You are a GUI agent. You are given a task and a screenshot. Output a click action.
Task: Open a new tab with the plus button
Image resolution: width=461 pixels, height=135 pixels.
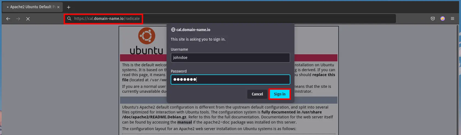tap(68, 7)
